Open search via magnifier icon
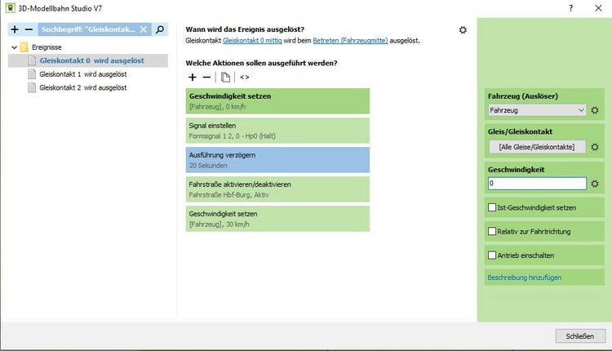 coord(160,29)
